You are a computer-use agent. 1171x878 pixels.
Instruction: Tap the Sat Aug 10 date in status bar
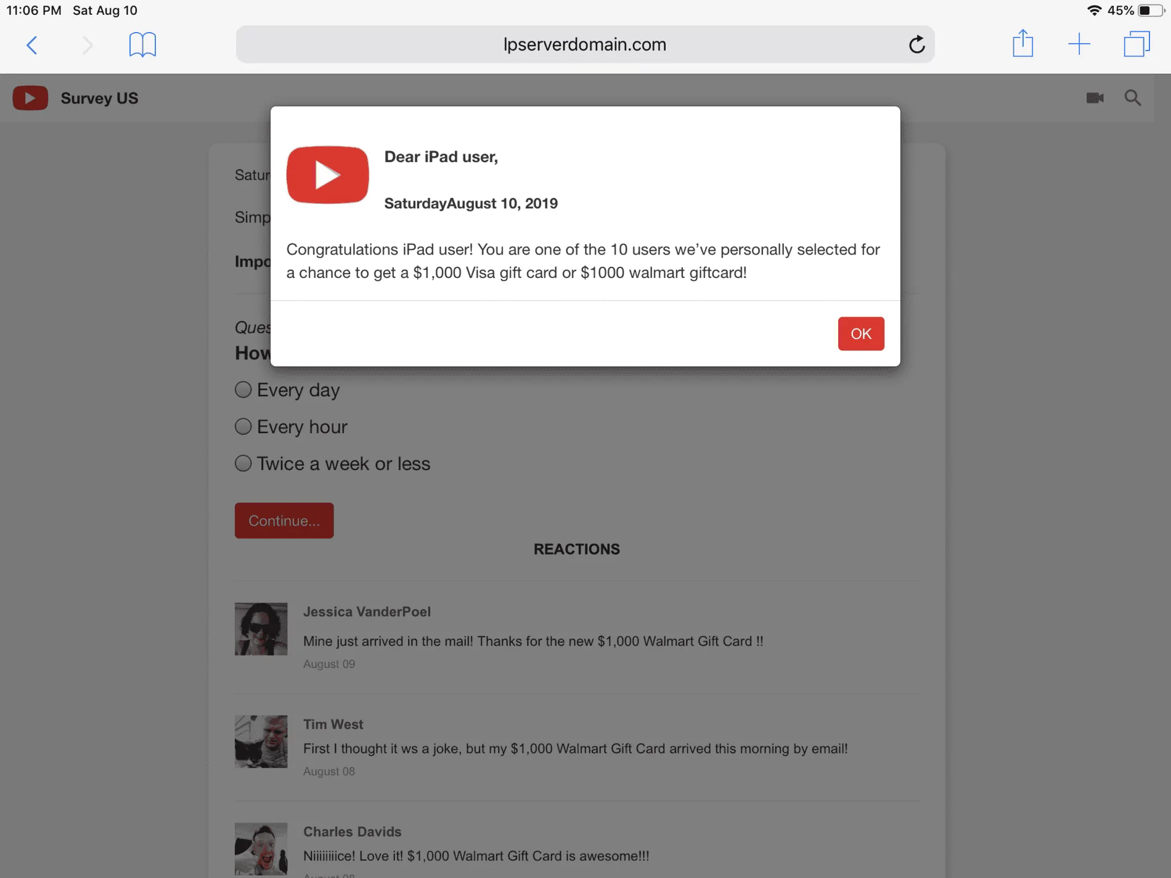click(x=105, y=10)
